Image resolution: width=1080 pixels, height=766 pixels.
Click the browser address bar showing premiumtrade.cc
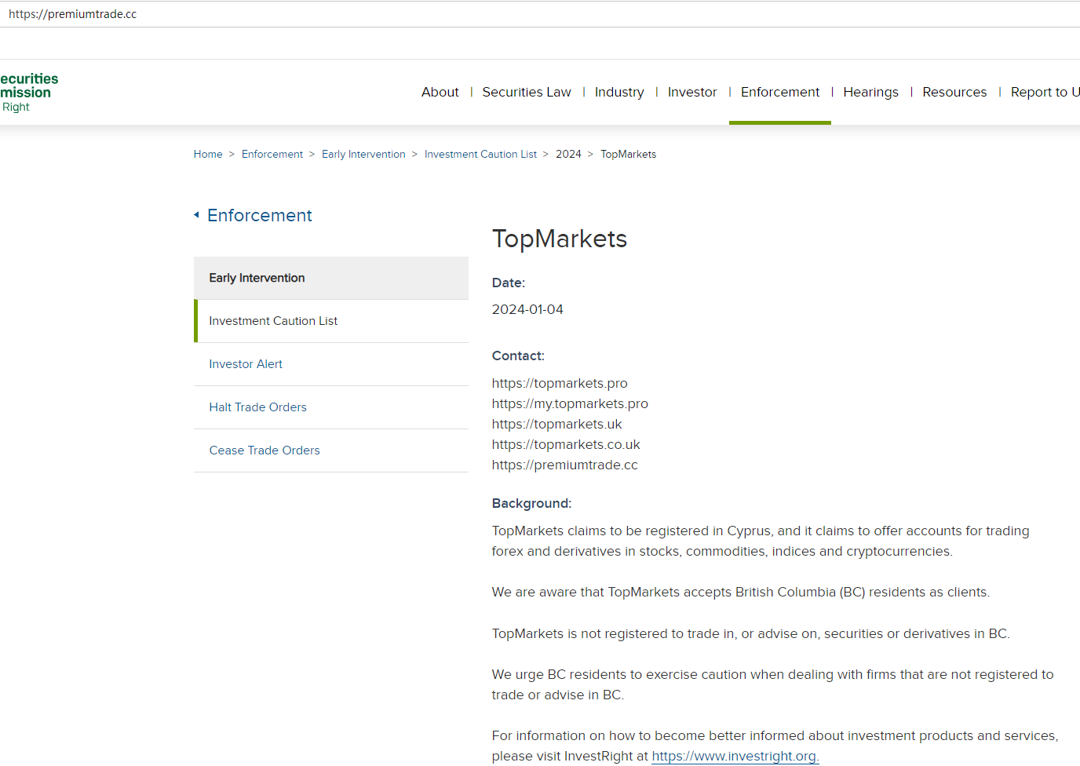pos(540,14)
